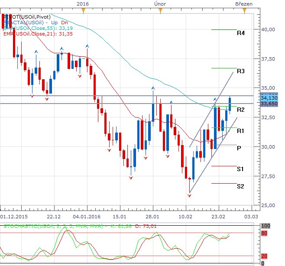Click the stochastic 80 overbought level tag
Image resolution: width=285 pixels, height=266 pixels.
click(264, 233)
